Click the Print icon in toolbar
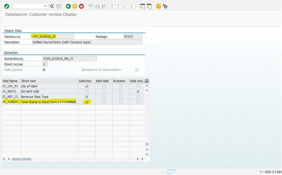 91,7
